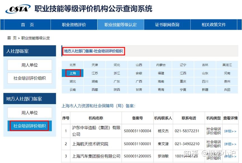Image resolution: width=242 pixels, height=163 pixels.
Task: Choose the 湖南 region cell
Action: tap(95, 81)
